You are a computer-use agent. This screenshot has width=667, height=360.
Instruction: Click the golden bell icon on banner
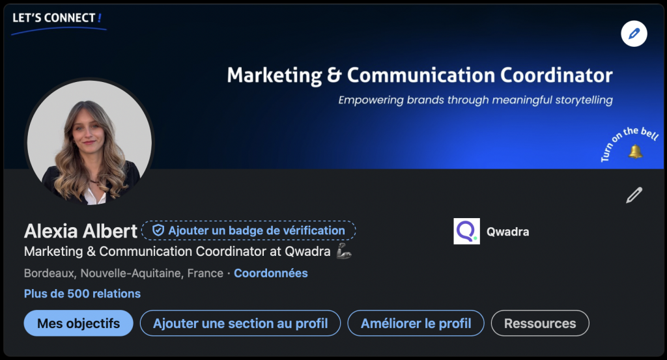(x=635, y=152)
